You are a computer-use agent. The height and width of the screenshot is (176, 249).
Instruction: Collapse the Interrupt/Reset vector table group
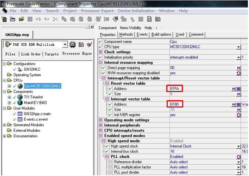tap(104, 78)
